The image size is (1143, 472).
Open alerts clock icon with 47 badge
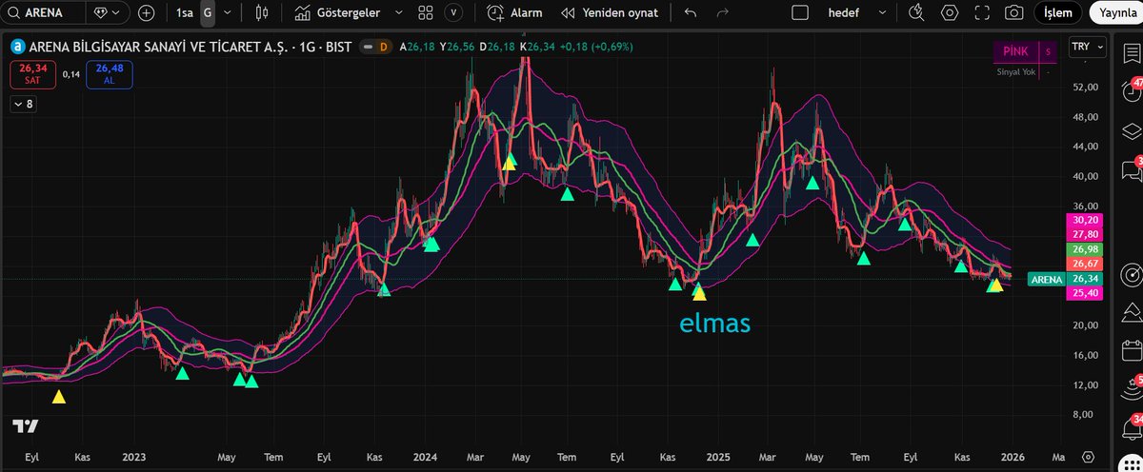[x=1132, y=90]
